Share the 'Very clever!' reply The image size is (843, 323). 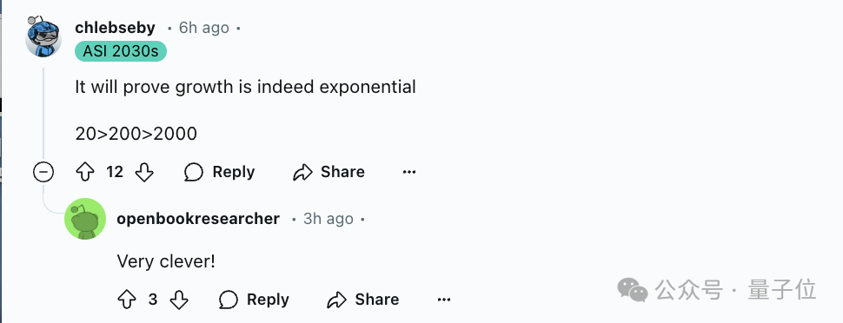coord(363,300)
